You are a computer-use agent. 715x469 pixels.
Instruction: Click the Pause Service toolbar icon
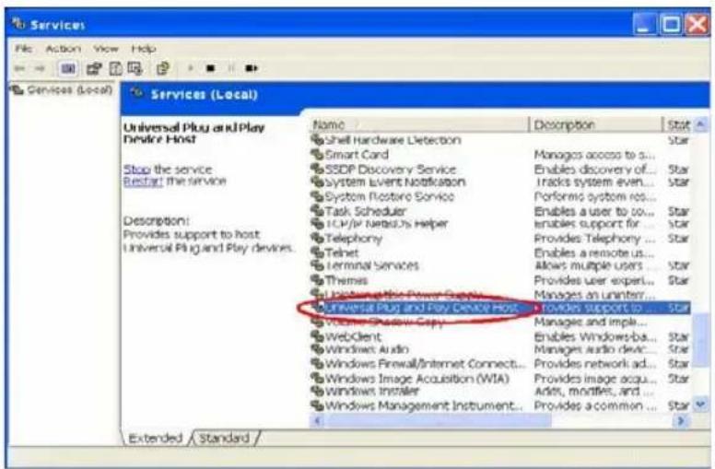pyautogui.click(x=231, y=68)
